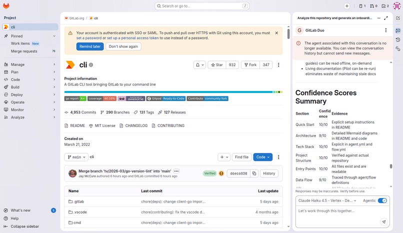Follow the set a password link
Image resolution: width=403 pixels, height=233 pixels.
pos(89,38)
